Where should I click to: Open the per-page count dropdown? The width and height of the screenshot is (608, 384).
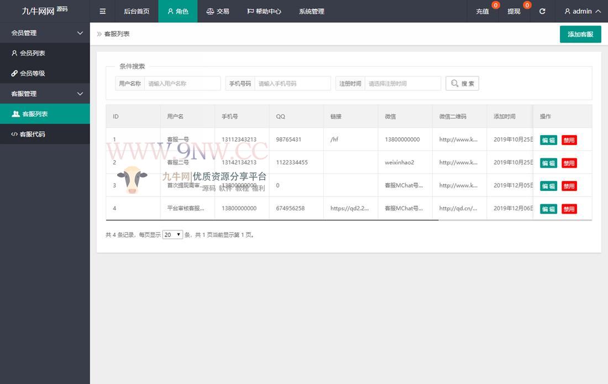(x=172, y=235)
